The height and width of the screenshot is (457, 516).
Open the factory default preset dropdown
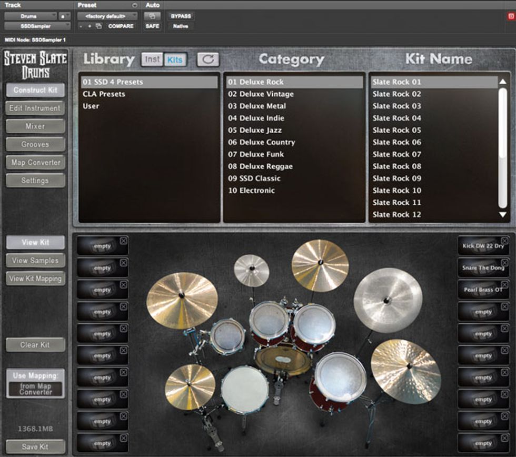point(107,16)
